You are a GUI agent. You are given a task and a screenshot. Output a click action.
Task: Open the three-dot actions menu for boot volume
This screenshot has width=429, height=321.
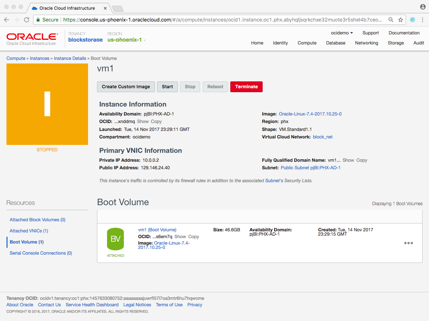click(x=409, y=243)
